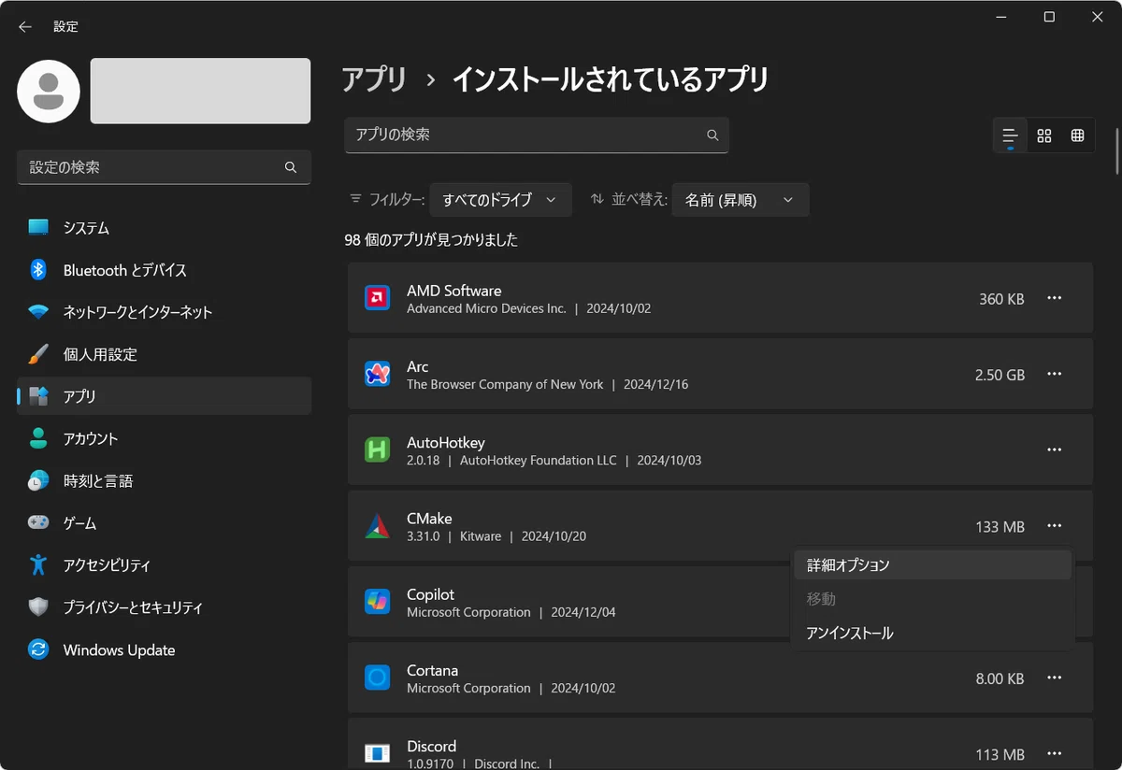Screen dimensions: 1122x770
Task: Open アクセシビリティ category
Action: [x=164, y=565]
